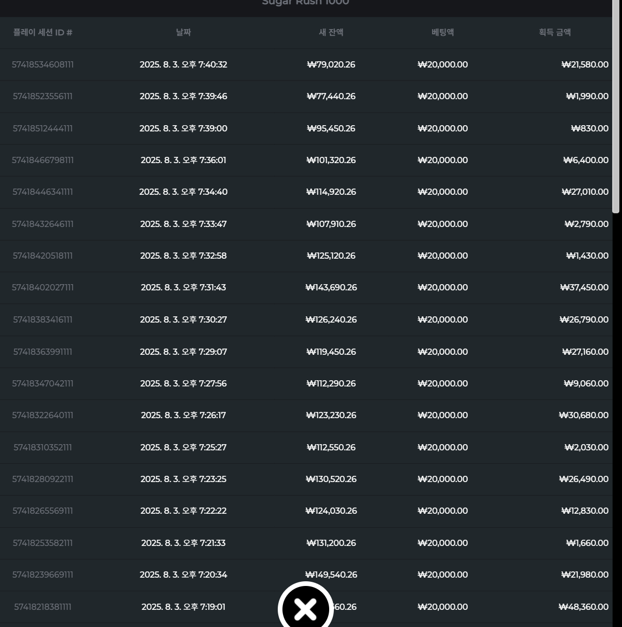The width and height of the screenshot is (622, 627).
Task: Click the vertical scrollbar thumb on the right
Action: pyautogui.click(x=616, y=106)
